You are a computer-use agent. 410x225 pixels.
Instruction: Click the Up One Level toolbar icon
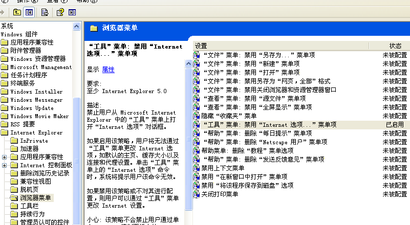[17, 12]
